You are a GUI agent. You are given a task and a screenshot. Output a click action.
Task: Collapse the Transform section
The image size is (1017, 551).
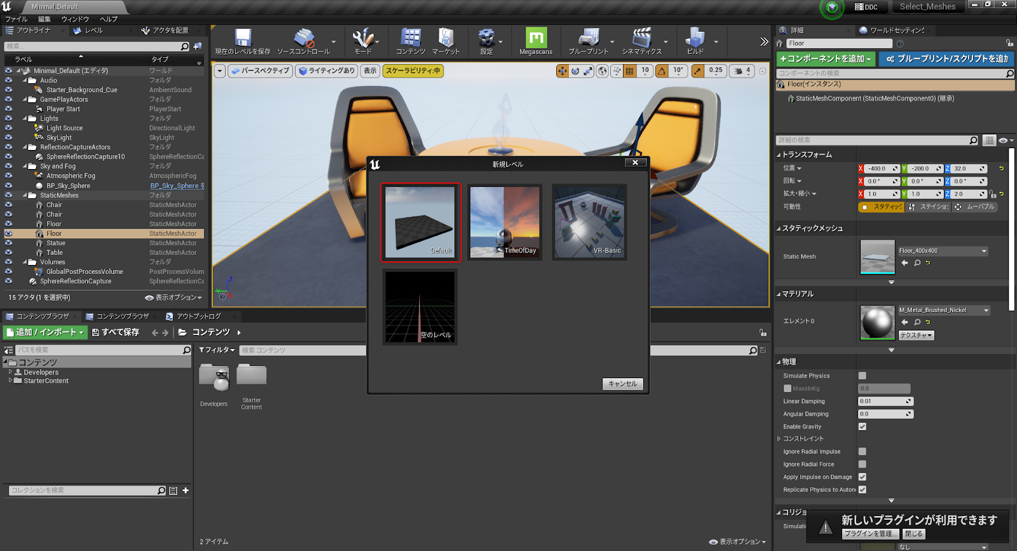coord(779,154)
